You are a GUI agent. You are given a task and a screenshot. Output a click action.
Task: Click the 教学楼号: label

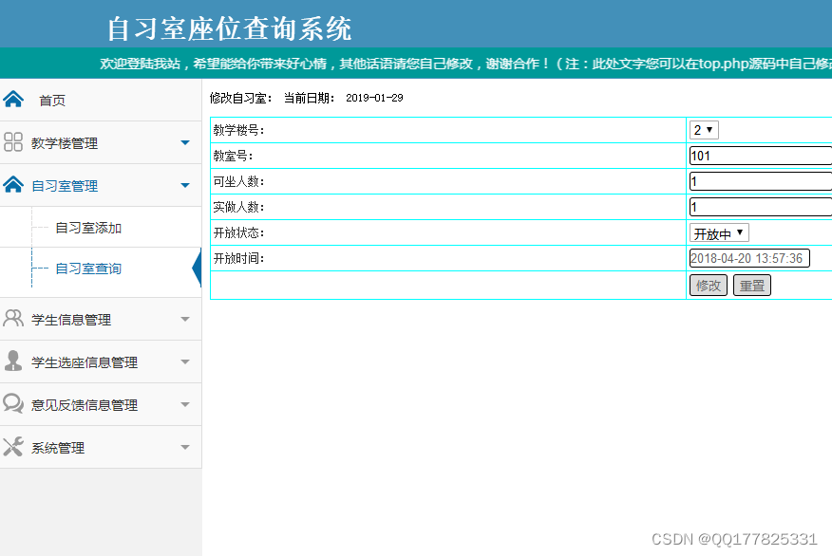click(x=238, y=130)
